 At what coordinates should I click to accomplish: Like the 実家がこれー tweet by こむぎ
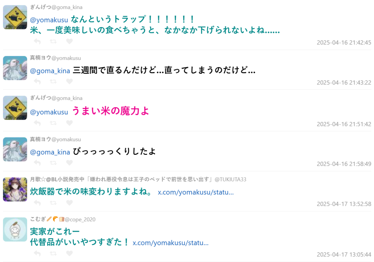[x=70, y=253]
